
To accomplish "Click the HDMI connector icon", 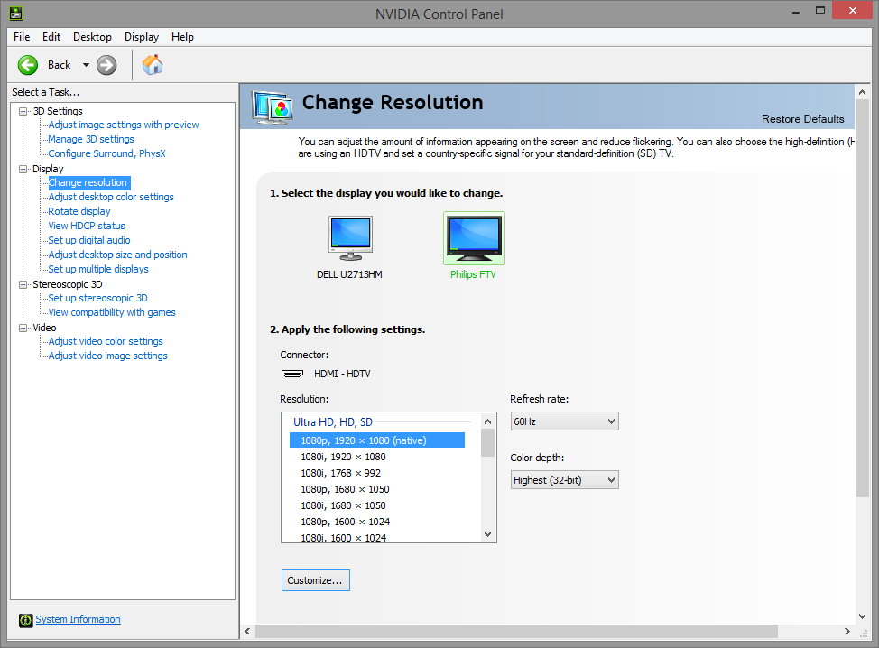I will click(292, 374).
